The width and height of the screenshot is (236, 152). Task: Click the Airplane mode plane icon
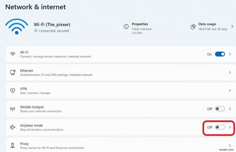[13, 127]
